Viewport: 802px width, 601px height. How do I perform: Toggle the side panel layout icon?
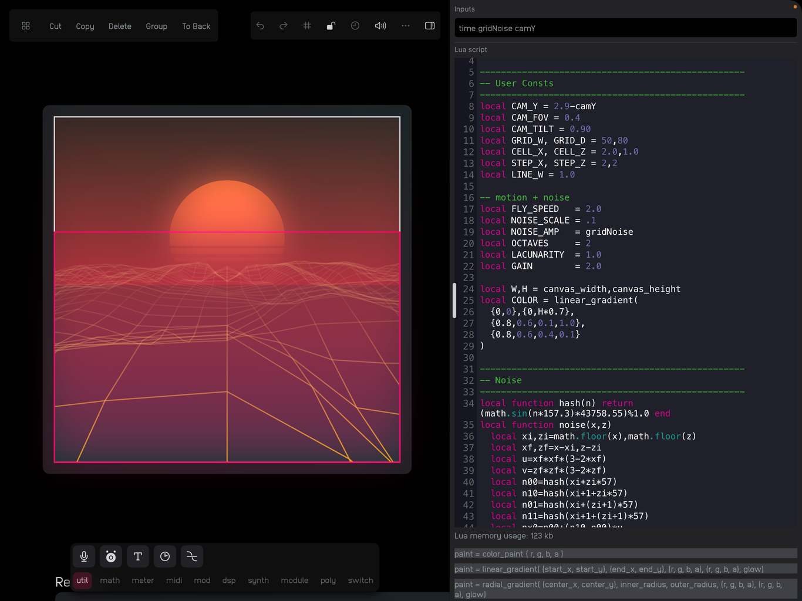click(429, 25)
